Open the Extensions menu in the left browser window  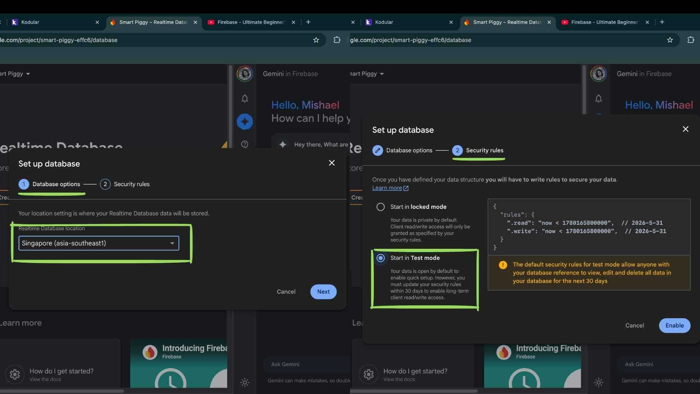[x=337, y=40]
